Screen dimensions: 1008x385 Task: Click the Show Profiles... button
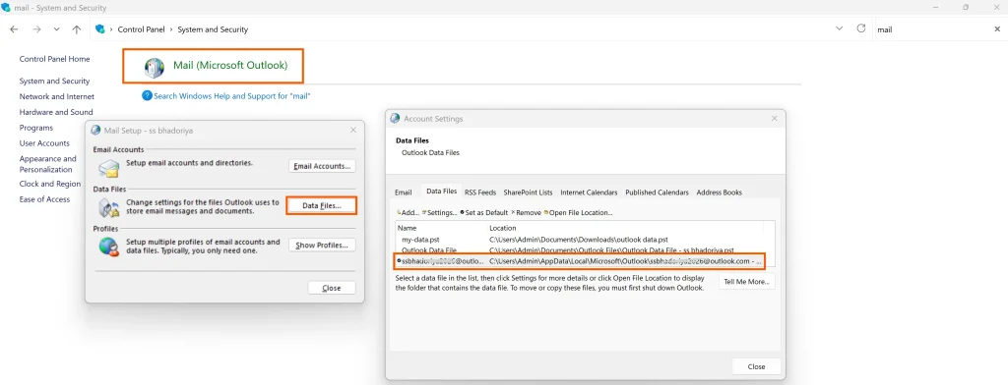(x=322, y=246)
